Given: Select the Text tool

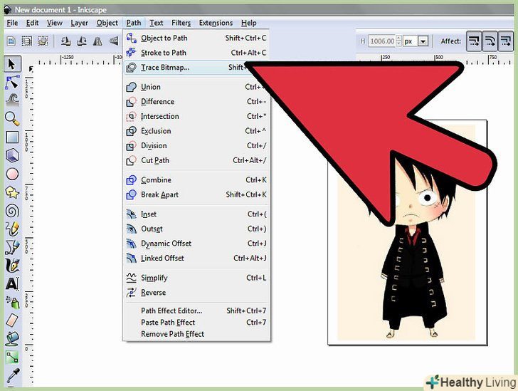Looking at the screenshot, I should coord(12,283).
